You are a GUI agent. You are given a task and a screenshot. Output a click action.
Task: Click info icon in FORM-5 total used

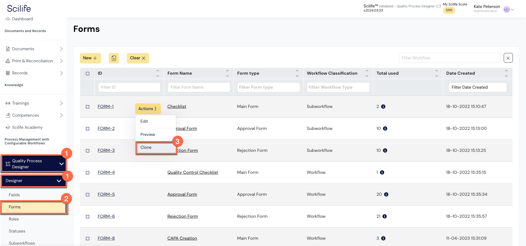[386, 194]
